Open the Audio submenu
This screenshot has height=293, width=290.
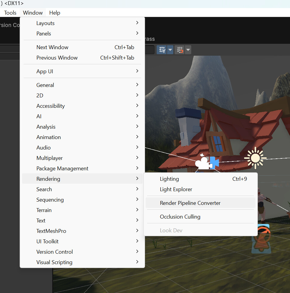pyautogui.click(x=82, y=148)
